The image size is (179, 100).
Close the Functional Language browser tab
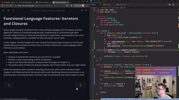pos(68,2)
